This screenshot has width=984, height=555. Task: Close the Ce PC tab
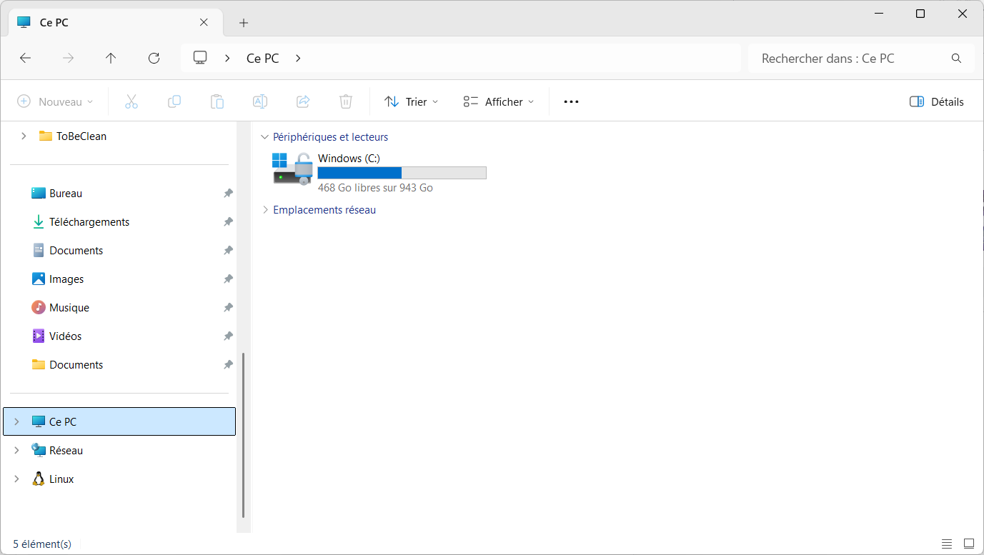(x=204, y=22)
